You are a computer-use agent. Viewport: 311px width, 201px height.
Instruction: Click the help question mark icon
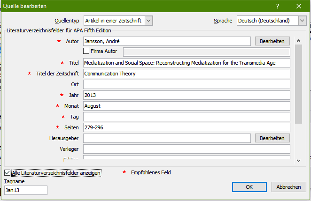pyautogui.click(x=278, y=6)
